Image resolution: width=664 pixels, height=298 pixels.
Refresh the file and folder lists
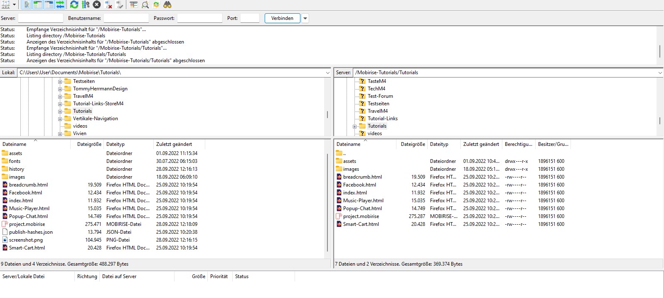[x=74, y=5]
